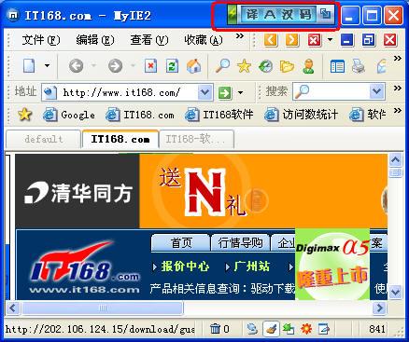Open the dropdown beside the Go button
This screenshot has height=342, width=409.
pyautogui.click(x=240, y=92)
